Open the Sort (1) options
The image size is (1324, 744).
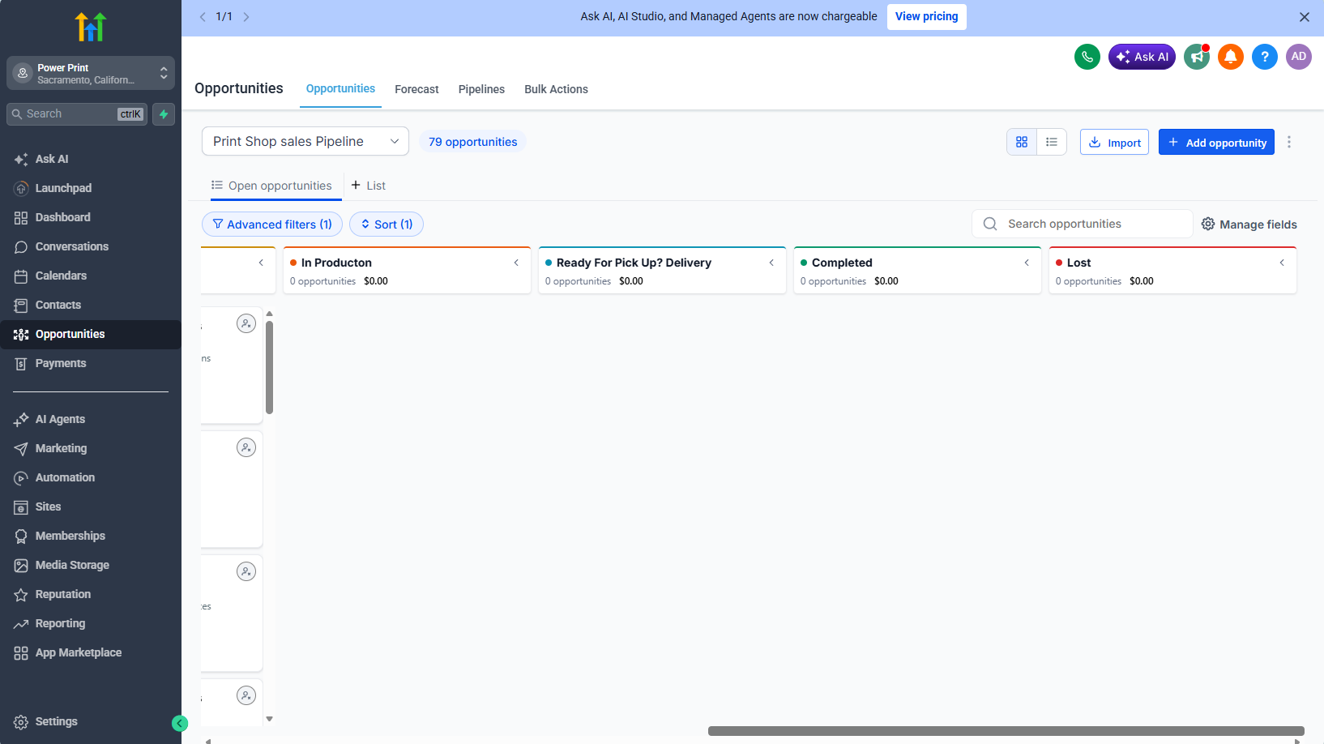pos(387,224)
